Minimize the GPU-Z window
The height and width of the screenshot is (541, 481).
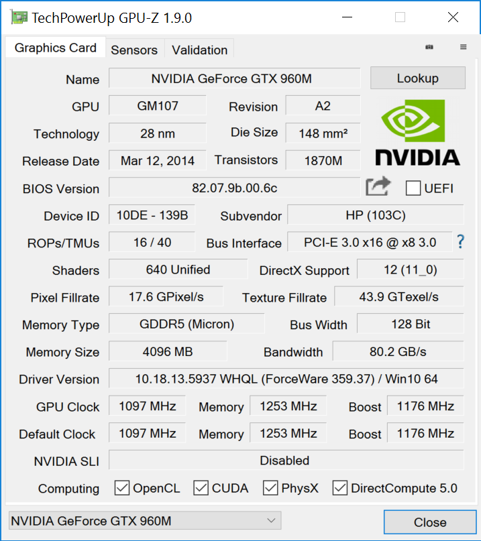coord(347,17)
